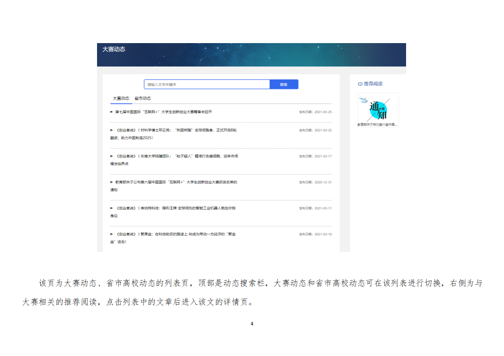Viewport: 504px width, 356px height.
Task: Click the triangle bullet before 材料学博士邢云亮 article
Action: [112, 130]
